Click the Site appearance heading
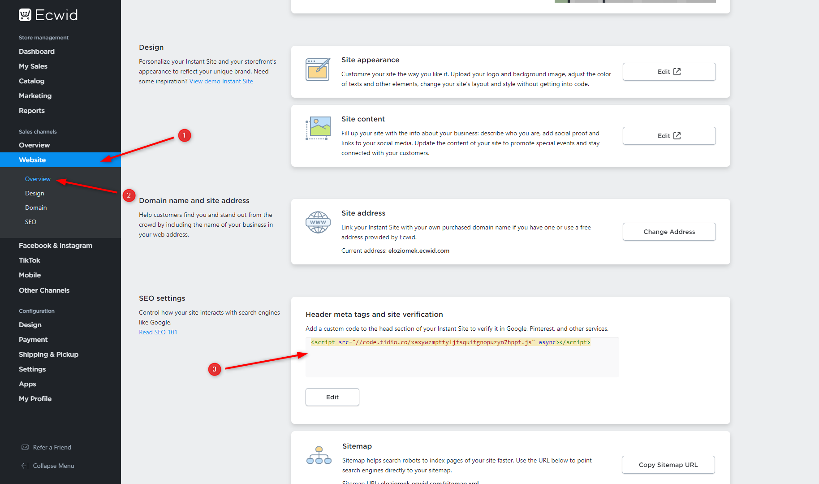Image resolution: width=819 pixels, height=484 pixels. (x=370, y=60)
